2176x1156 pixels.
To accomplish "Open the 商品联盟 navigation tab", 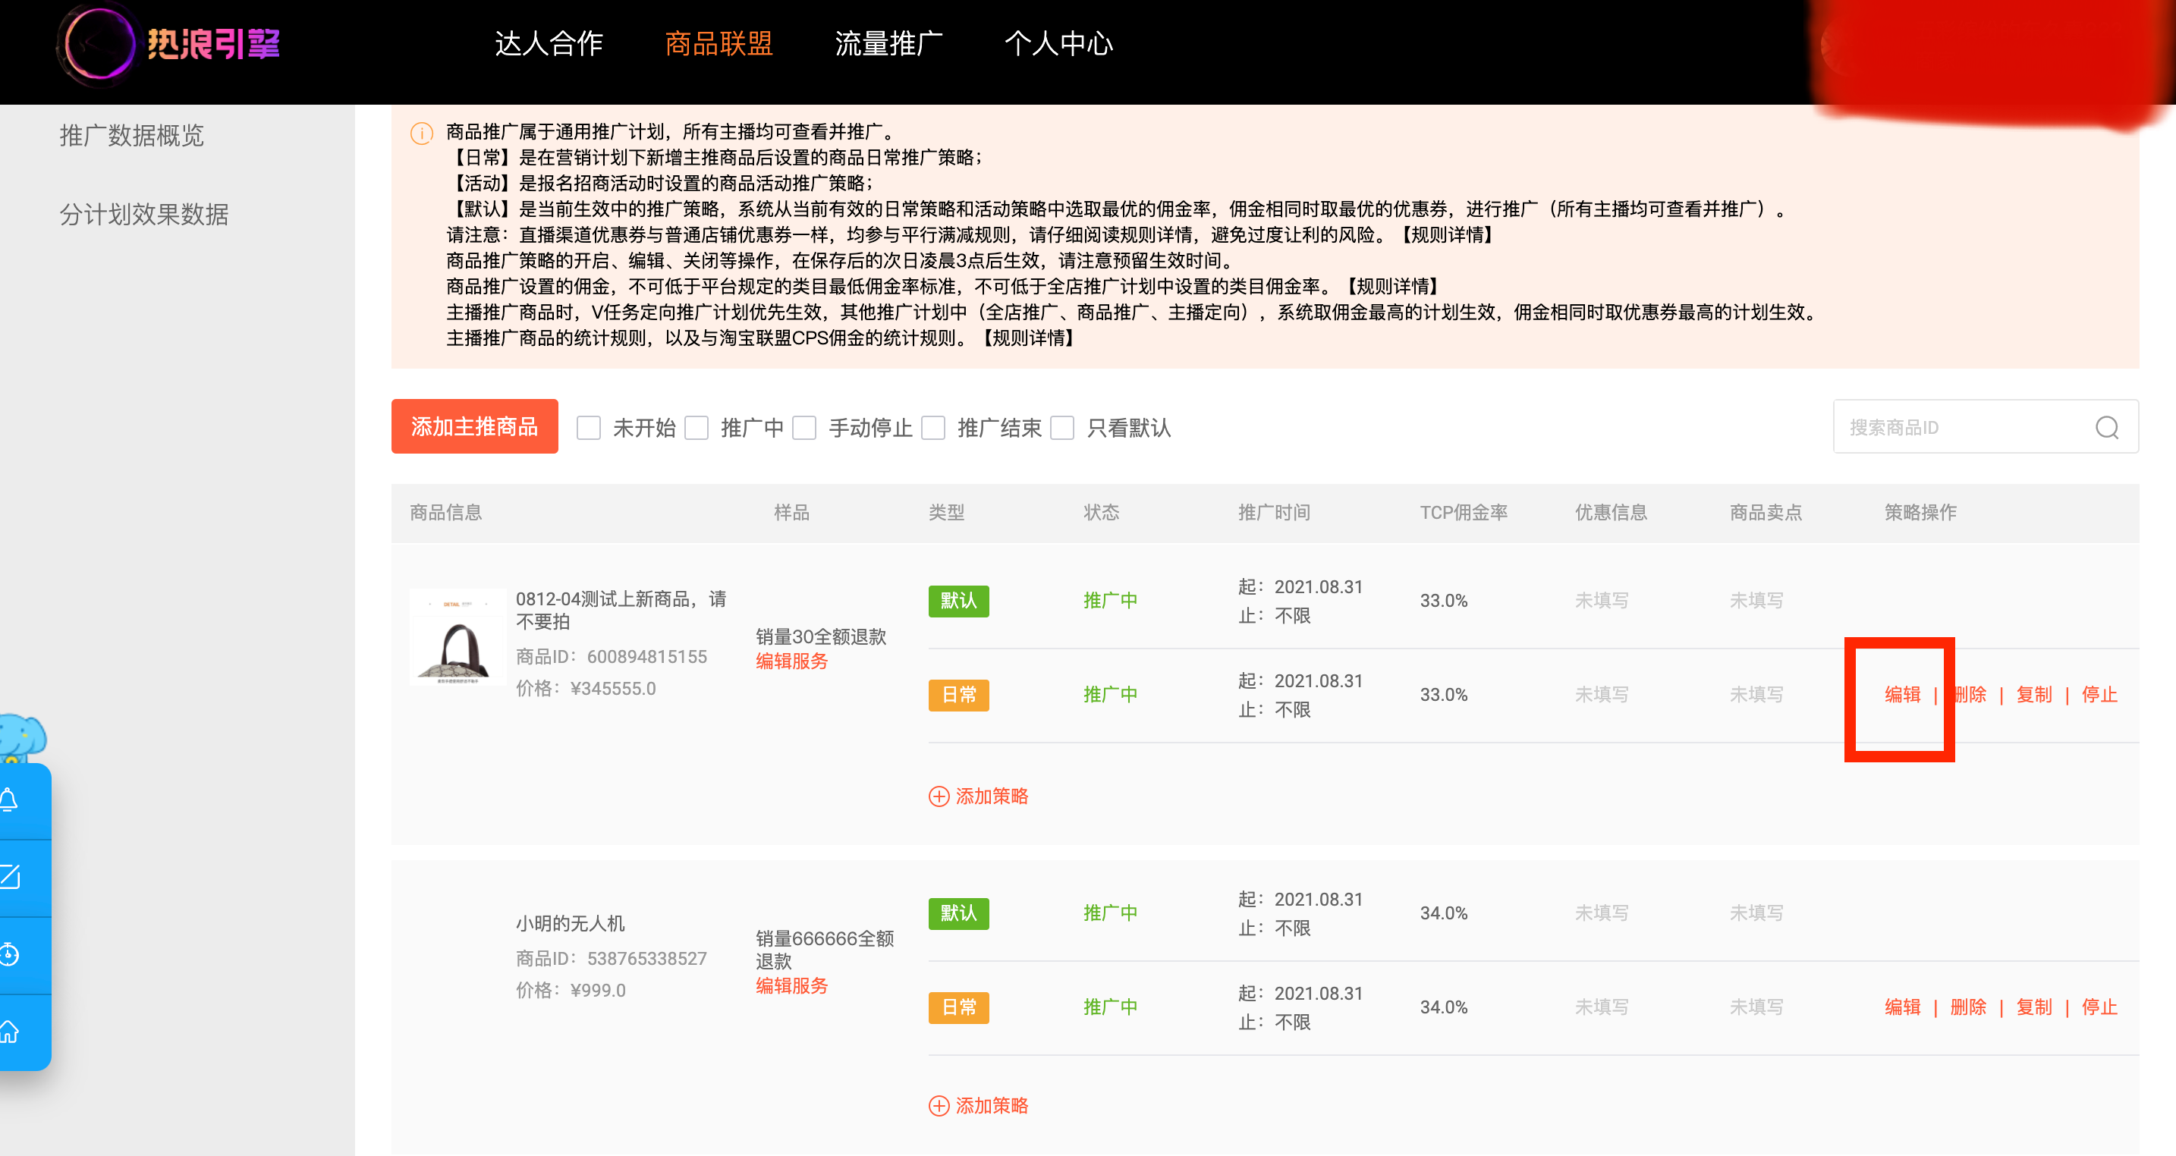I will click(719, 44).
